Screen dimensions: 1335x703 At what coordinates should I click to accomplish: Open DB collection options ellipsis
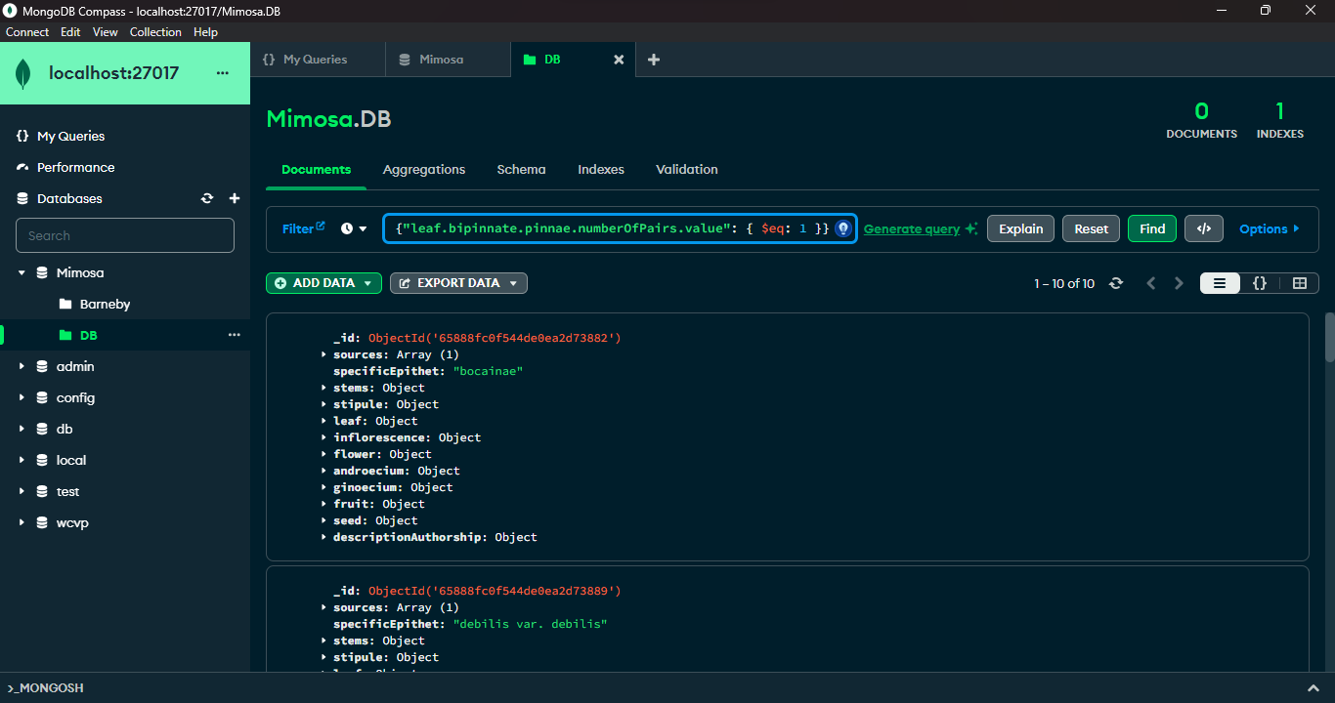pyautogui.click(x=235, y=335)
